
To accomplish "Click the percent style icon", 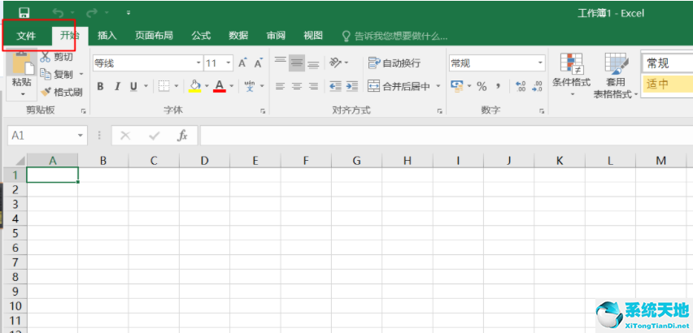I will coord(482,86).
